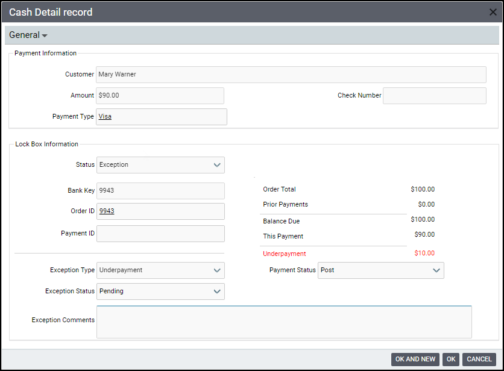Select the Prior Payments $0.00 value
The width and height of the screenshot is (504, 371).
(x=426, y=204)
